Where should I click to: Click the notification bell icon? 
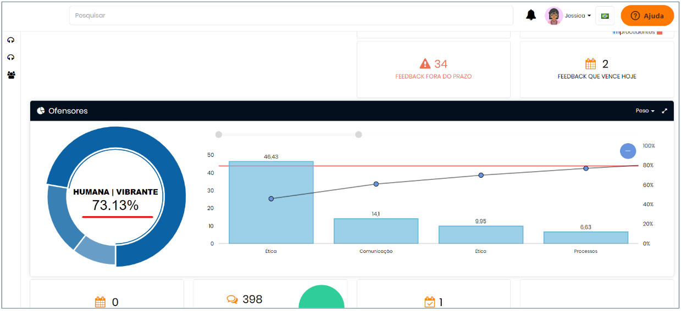[x=531, y=15]
